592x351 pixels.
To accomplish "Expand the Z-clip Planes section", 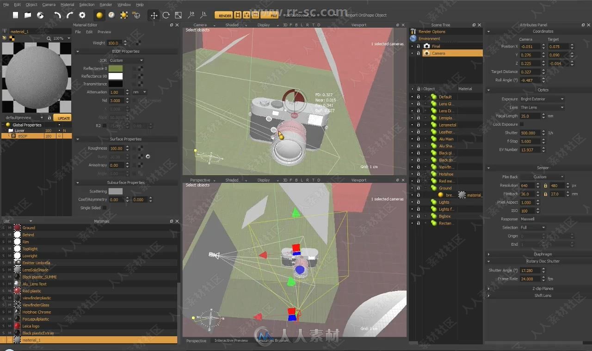I will 489,289.
